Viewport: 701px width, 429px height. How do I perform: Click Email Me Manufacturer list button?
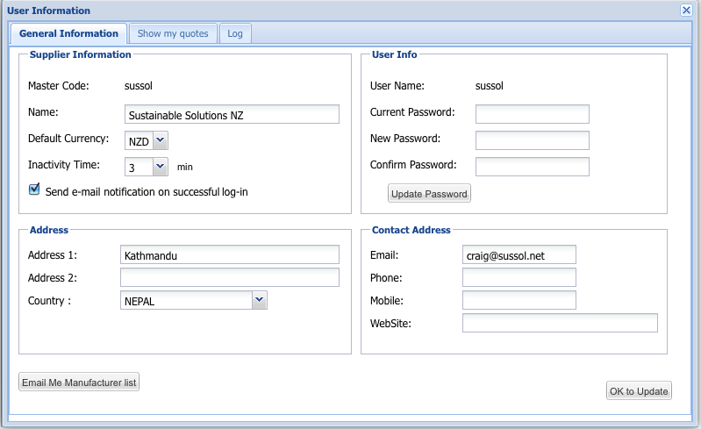[79, 383]
